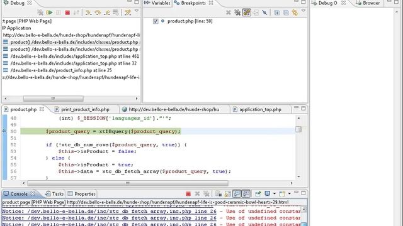Click the Debug view horizontal scrollbar thumb
This screenshot has width=403, height=226.
click(x=53, y=99)
